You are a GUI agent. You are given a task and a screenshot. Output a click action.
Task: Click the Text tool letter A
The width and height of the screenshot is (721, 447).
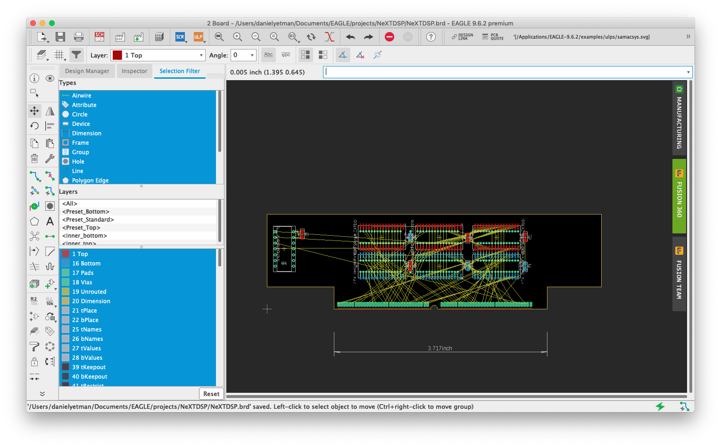pyautogui.click(x=50, y=221)
